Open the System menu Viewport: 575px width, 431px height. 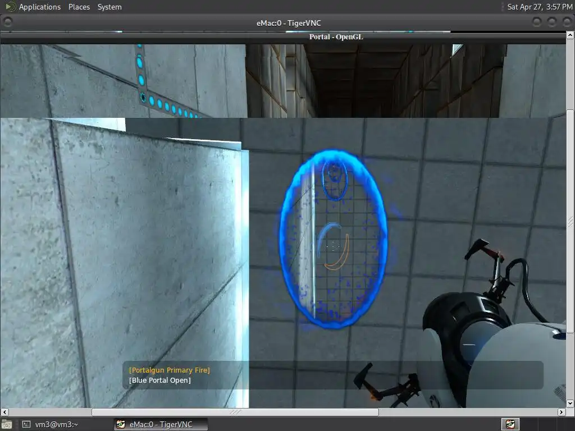click(x=109, y=7)
